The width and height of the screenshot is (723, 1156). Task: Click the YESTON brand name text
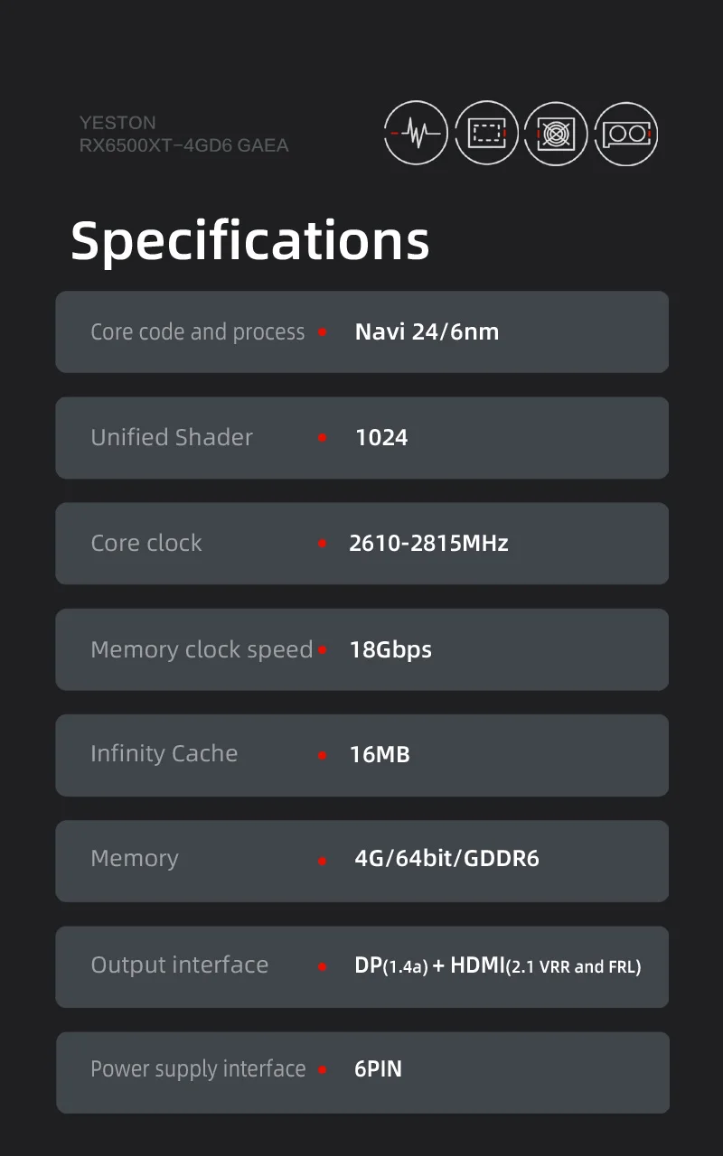(x=117, y=122)
